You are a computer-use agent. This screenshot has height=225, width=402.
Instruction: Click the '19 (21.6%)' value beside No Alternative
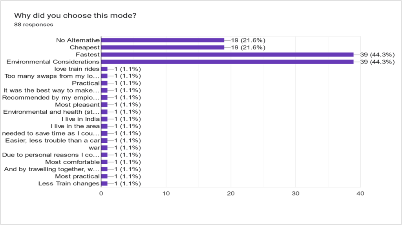tap(248, 40)
